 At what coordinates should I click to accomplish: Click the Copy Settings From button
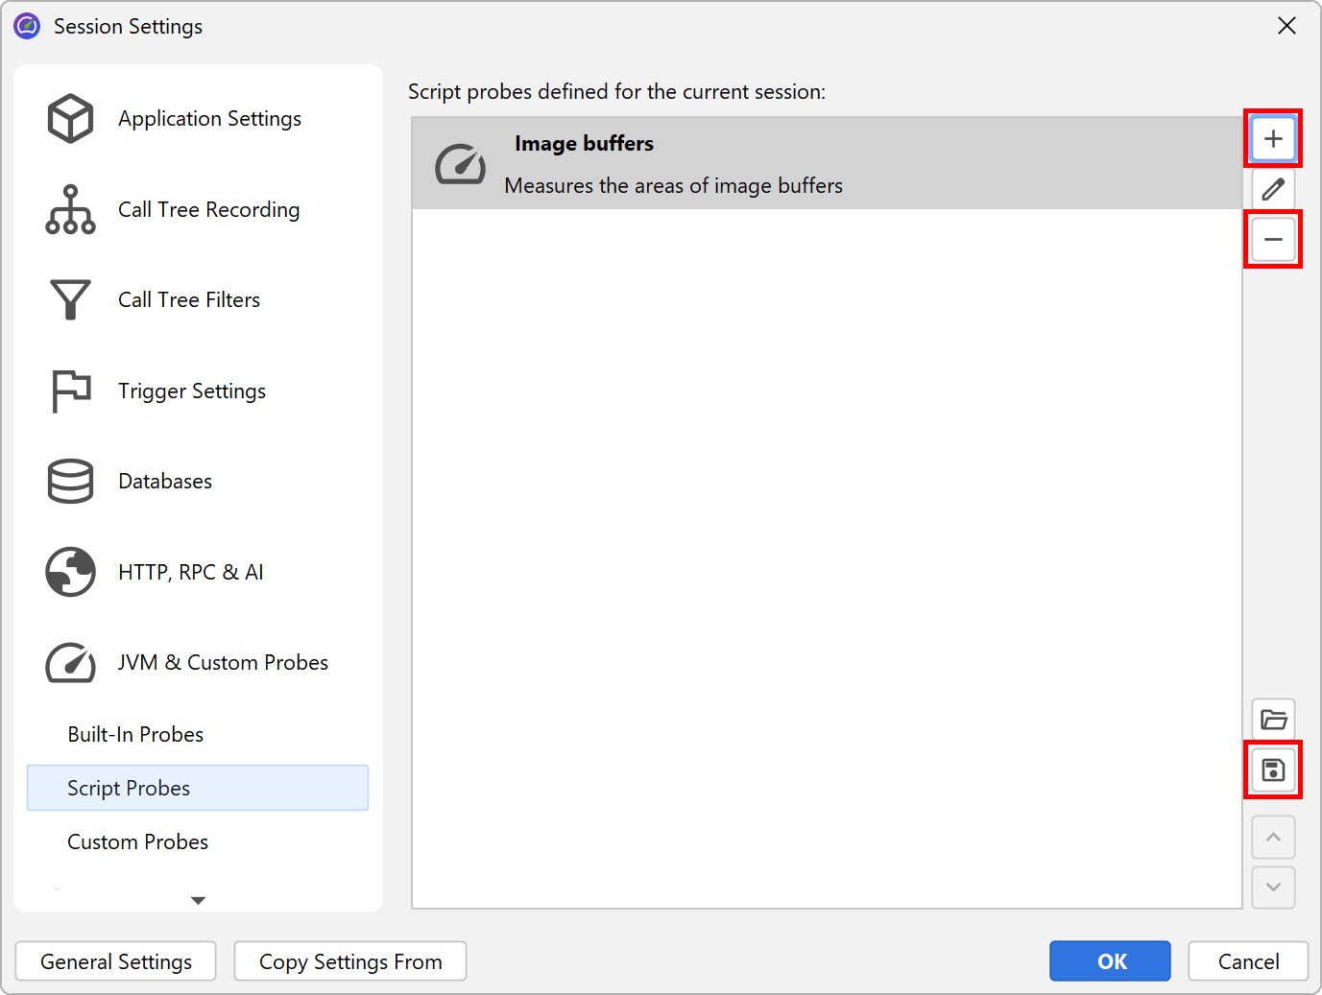pos(350,961)
